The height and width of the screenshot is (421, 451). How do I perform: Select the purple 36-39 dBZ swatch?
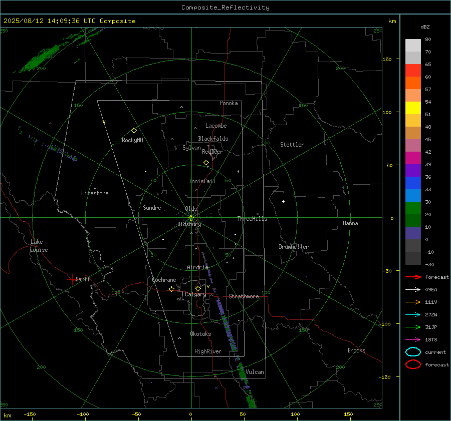point(413,171)
